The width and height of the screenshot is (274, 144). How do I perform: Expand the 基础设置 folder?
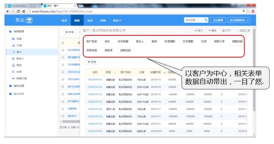[x=10, y=86]
